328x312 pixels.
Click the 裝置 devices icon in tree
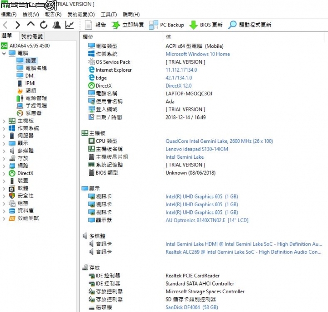point(12,181)
